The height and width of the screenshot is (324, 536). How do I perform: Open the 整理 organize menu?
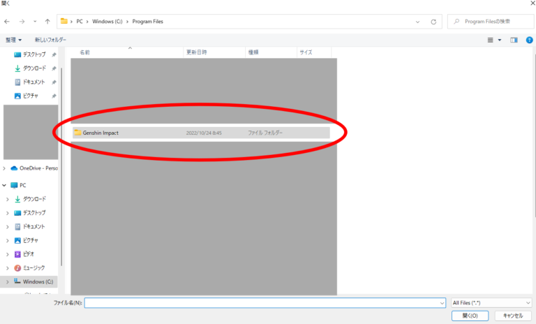tap(13, 40)
